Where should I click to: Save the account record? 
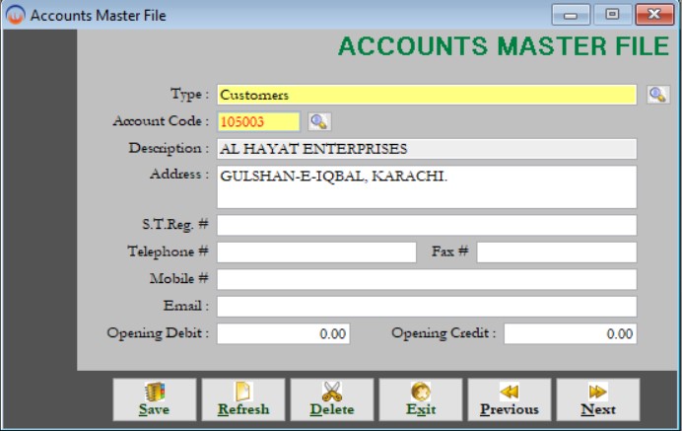tap(155, 399)
